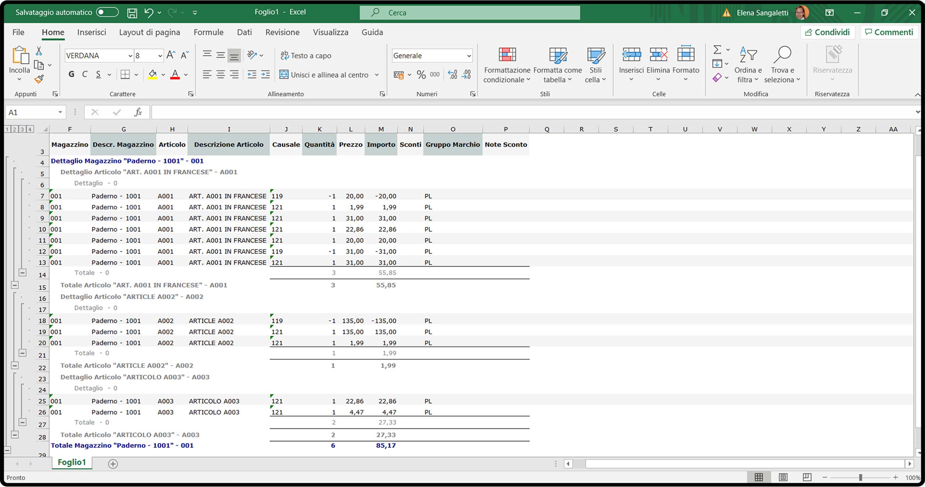Click the borders grid icon
Screen dimensions: 925x487
125,74
